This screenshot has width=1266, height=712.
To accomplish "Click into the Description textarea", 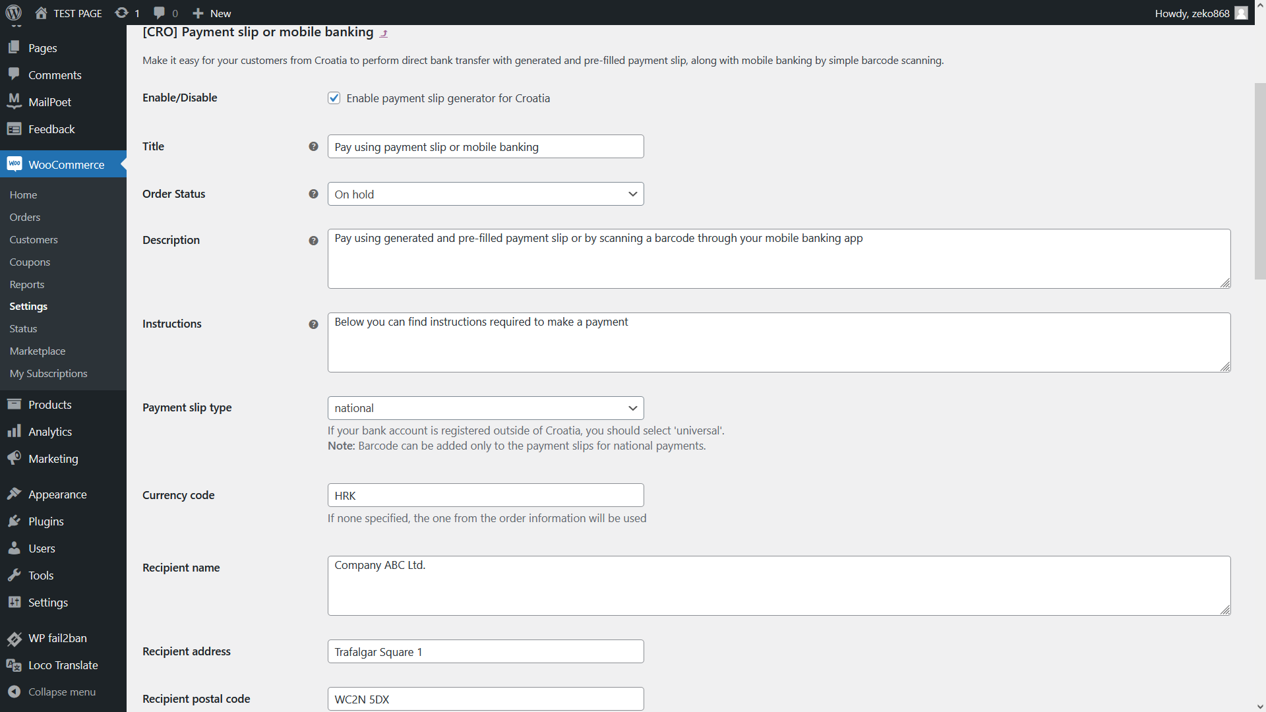I will pyautogui.click(x=779, y=258).
